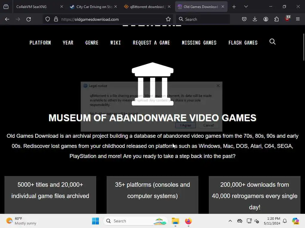Click Cancel in Legal notice dialog

coord(208,126)
